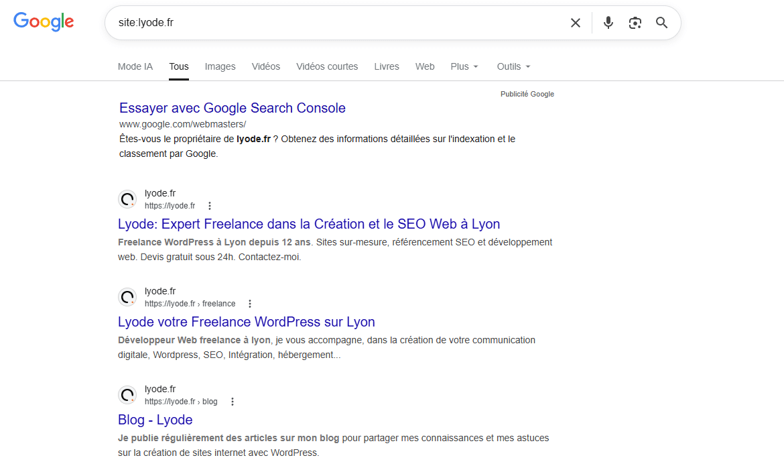Open the Vidéos courtes tab
Viewport: 784px width, 470px height.
(x=327, y=66)
